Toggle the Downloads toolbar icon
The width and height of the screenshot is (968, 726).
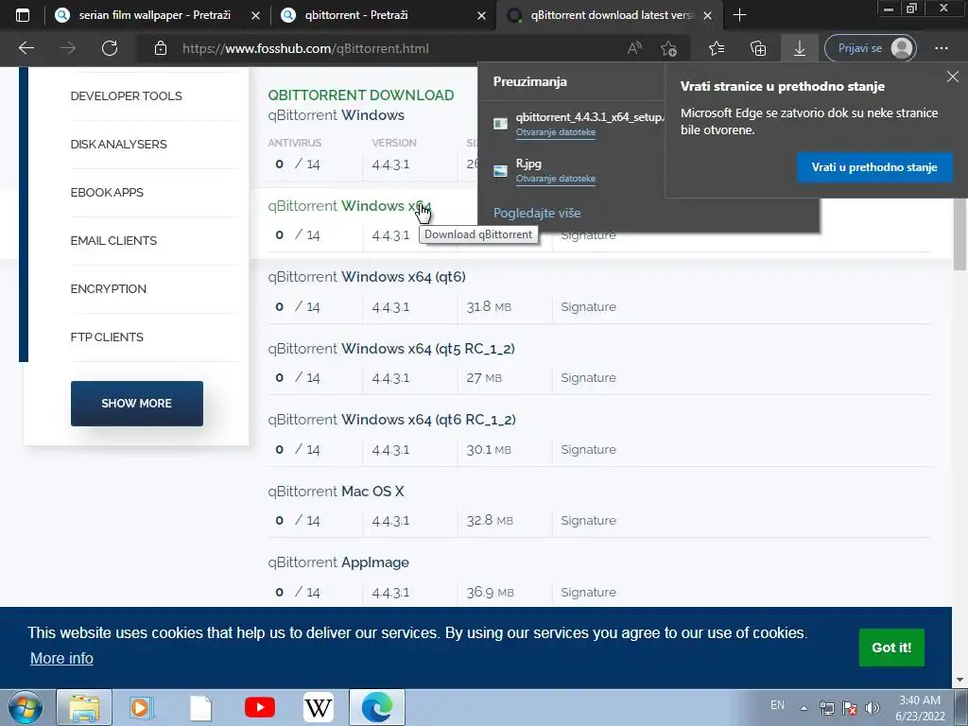(800, 48)
